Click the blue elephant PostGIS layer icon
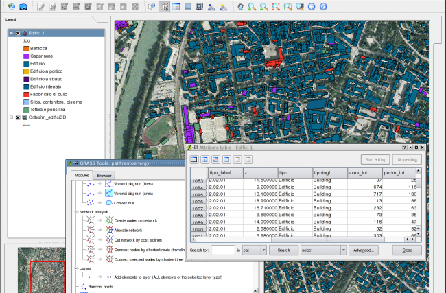Screen dimensions: 446x293 [23, 6]
